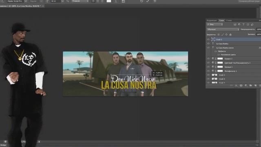Hide the La Cosa Nostra text layer
Image resolution: width=261 pixels, height=147 pixels.
pos(208,44)
